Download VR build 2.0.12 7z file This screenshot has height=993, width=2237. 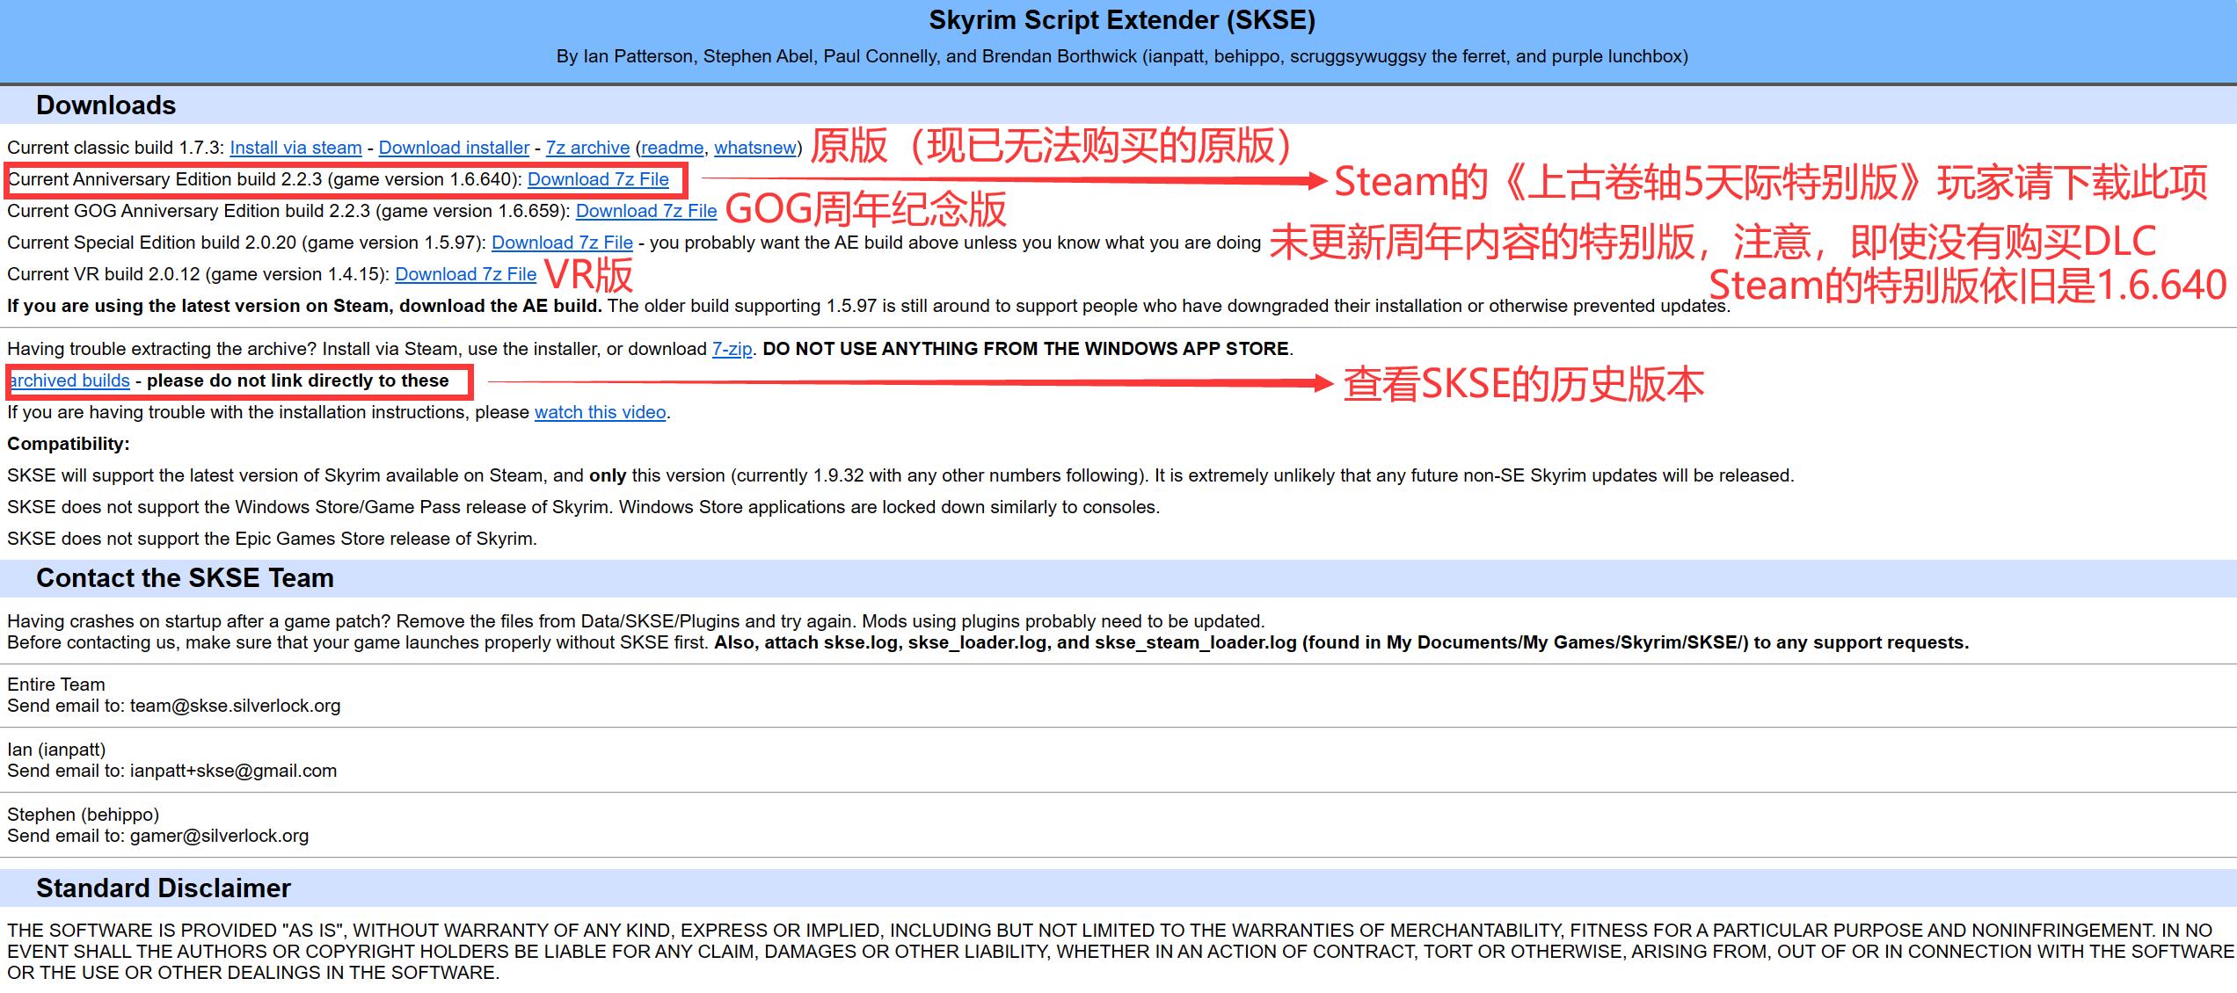click(x=465, y=274)
